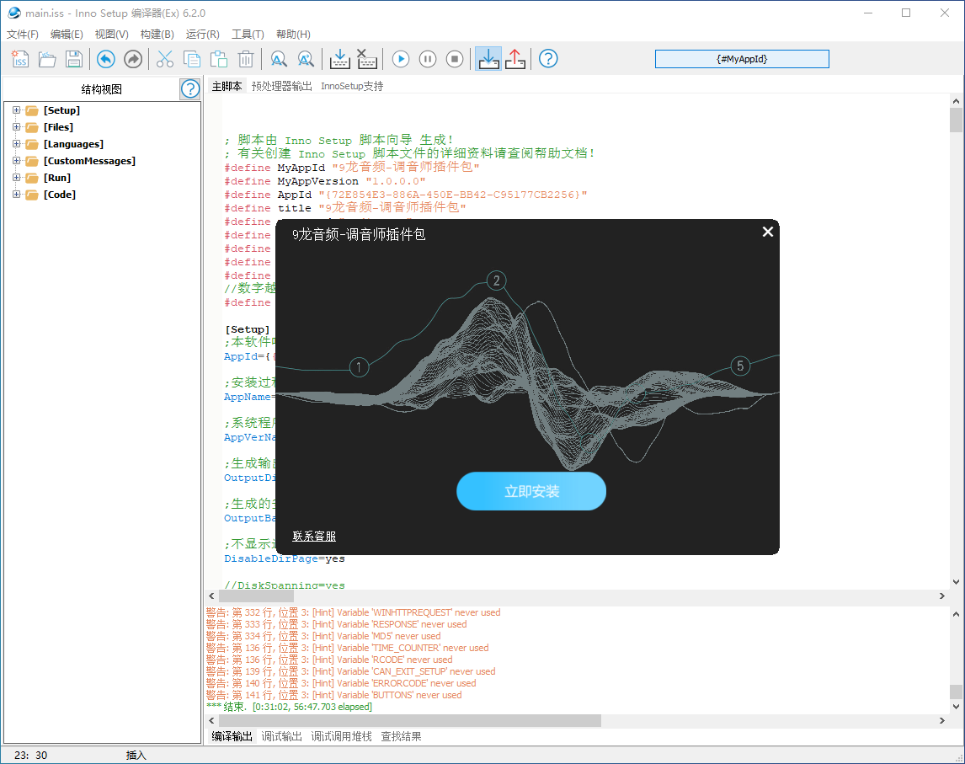Click the Stop button in toolbar
Viewport: 965px width, 764px height.
[455, 59]
